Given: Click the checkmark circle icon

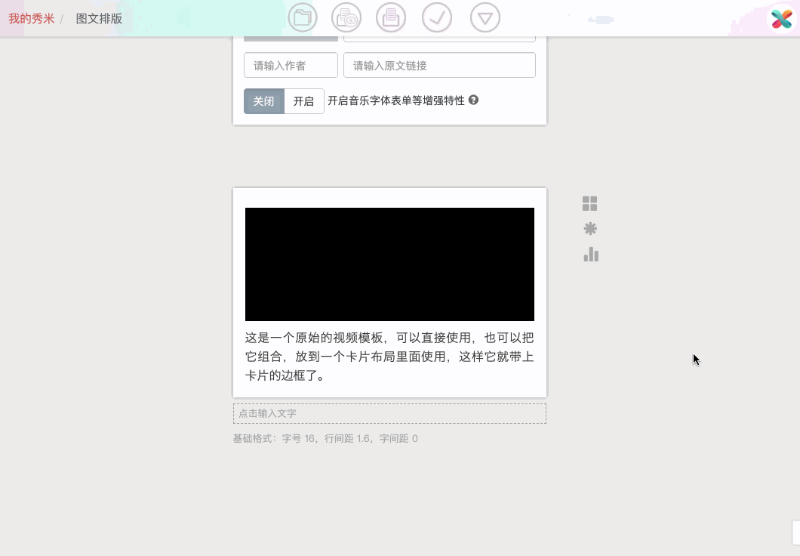Looking at the screenshot, I should (x=437, y=17).
